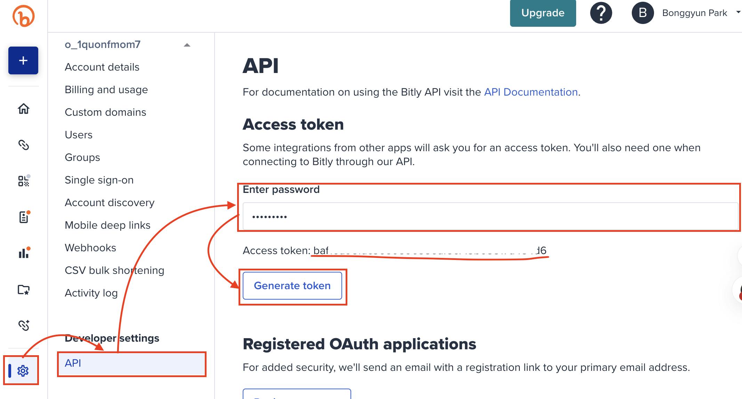This screenshot has width=742, height=399.
Task: Collapse the o_1quonfmom7 account section
Action: pyautogui.click(x=187, y=45)
